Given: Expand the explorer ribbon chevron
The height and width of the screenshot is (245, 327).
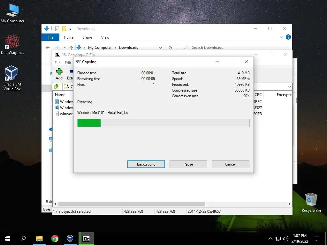Looking at the screenshot, I should [x=281, y=37].
